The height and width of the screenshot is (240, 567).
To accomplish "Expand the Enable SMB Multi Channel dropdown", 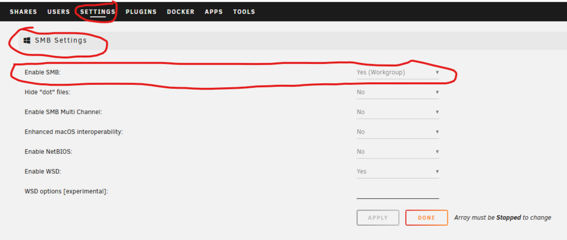I will [398, 112].
